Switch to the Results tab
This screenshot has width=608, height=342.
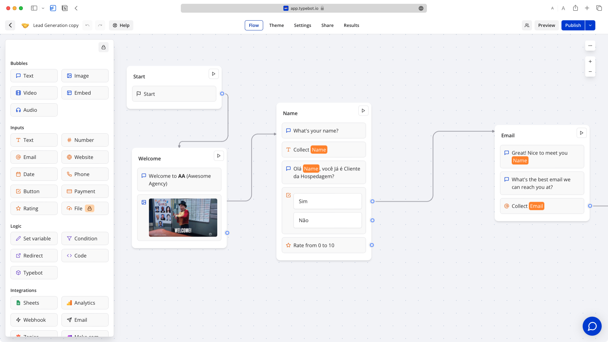point(351,25)
